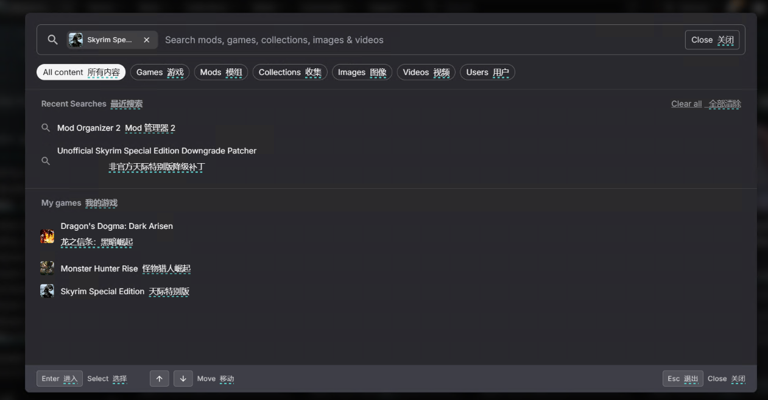Click the Dragon's Dogma game icon
768x400 pixels.
(47, 236)
